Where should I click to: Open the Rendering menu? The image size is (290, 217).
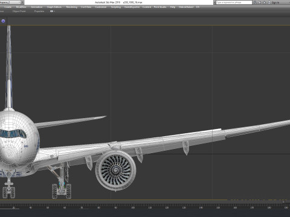pyautogui.click(x=72, y=7)
